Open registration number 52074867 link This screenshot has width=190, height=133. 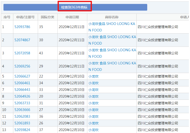[x=22, y=40]
